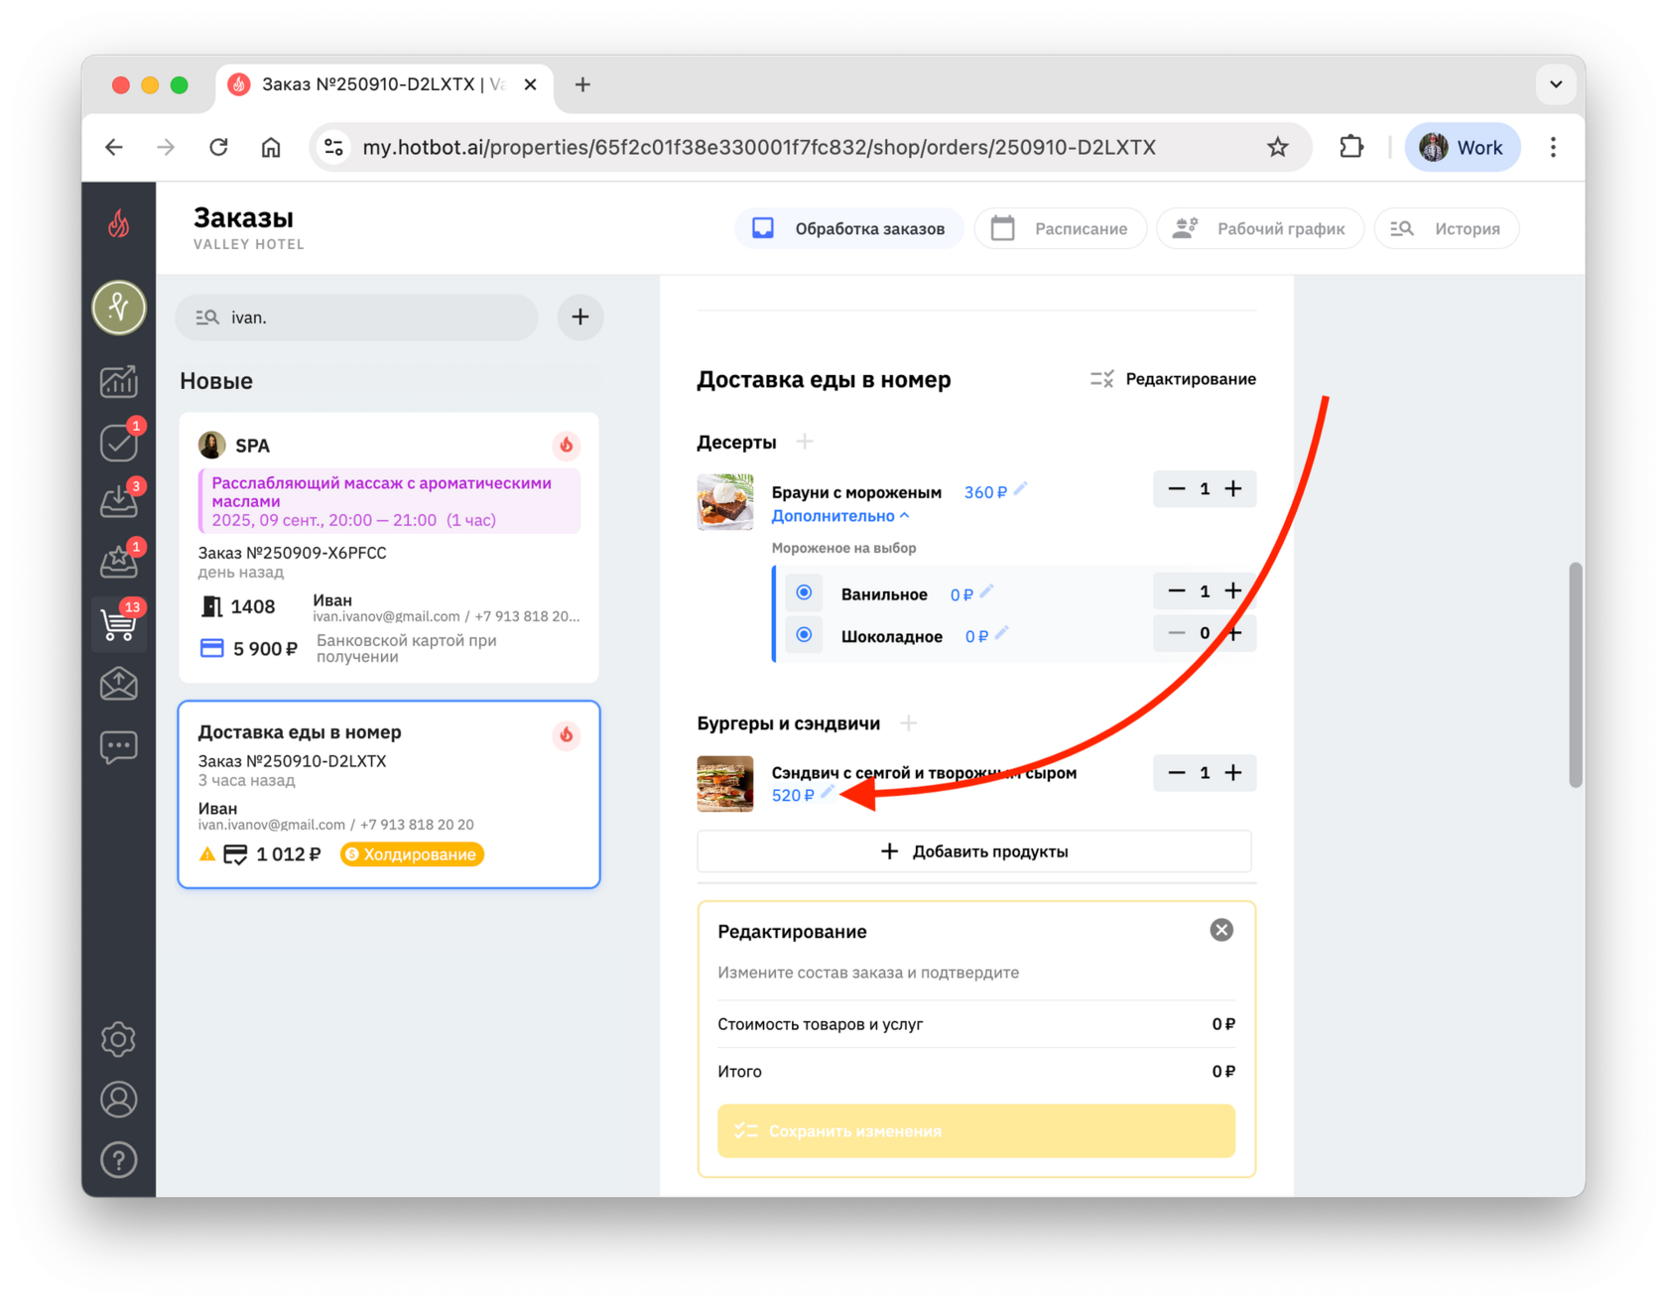Add item to Бургеры и сэндвичи plus icon
The height and width of the screenshot is (1305, 1667).
click(908, 723)
